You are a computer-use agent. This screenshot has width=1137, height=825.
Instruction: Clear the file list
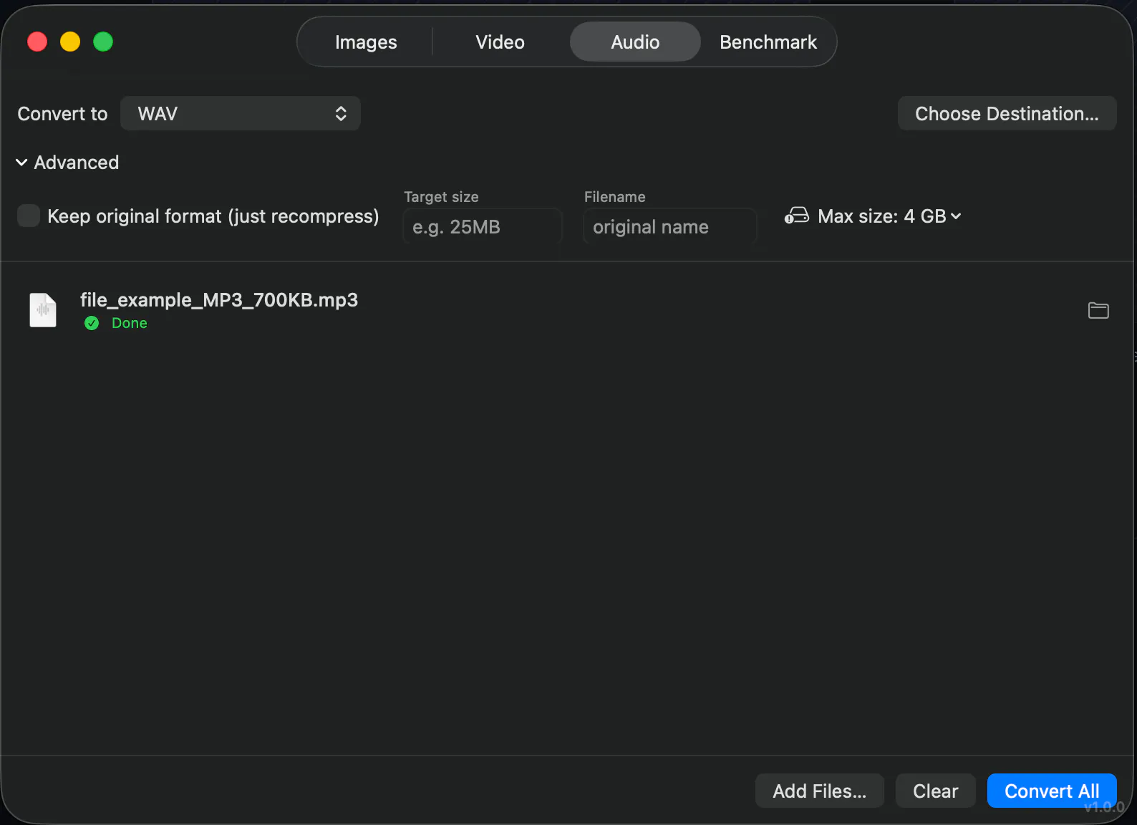coord(935,791)
